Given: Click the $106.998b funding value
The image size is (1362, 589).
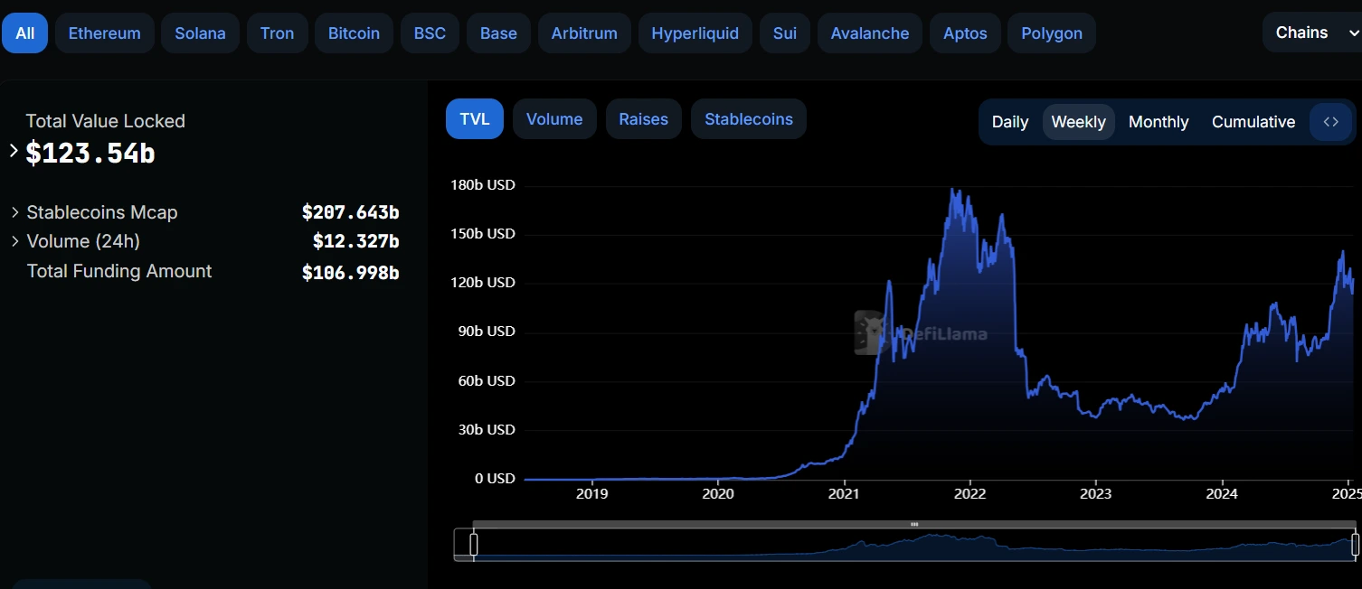Looking at the screenshot, I should pos(351,272).
